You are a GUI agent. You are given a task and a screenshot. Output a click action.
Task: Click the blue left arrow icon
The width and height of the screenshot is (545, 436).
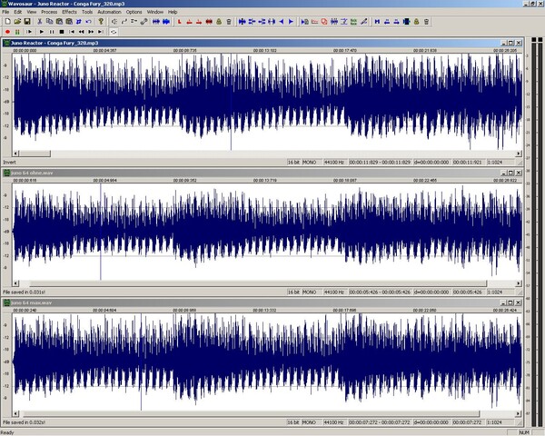(282, 22)
